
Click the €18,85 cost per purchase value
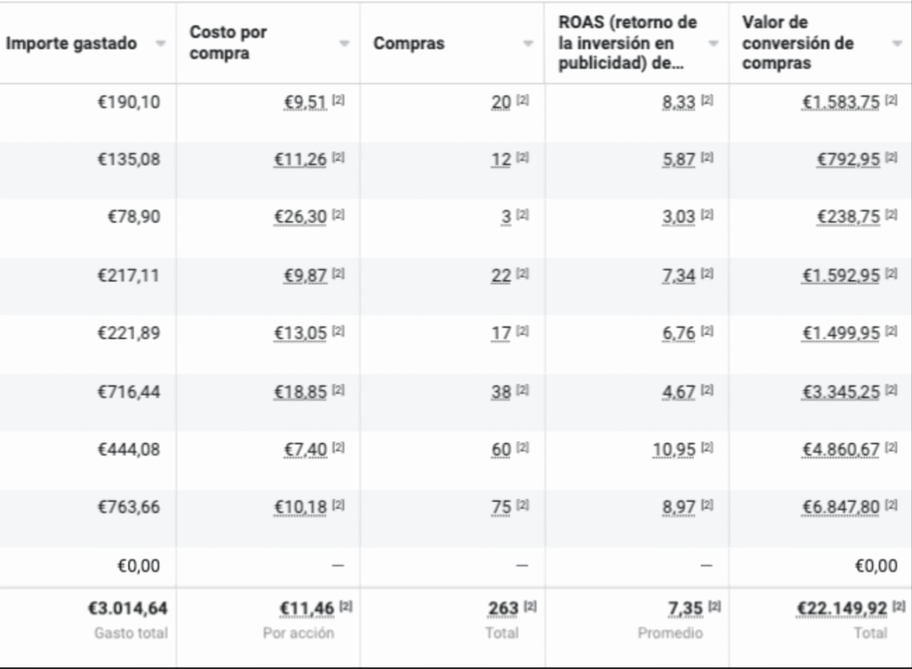(x=300, y=392)
